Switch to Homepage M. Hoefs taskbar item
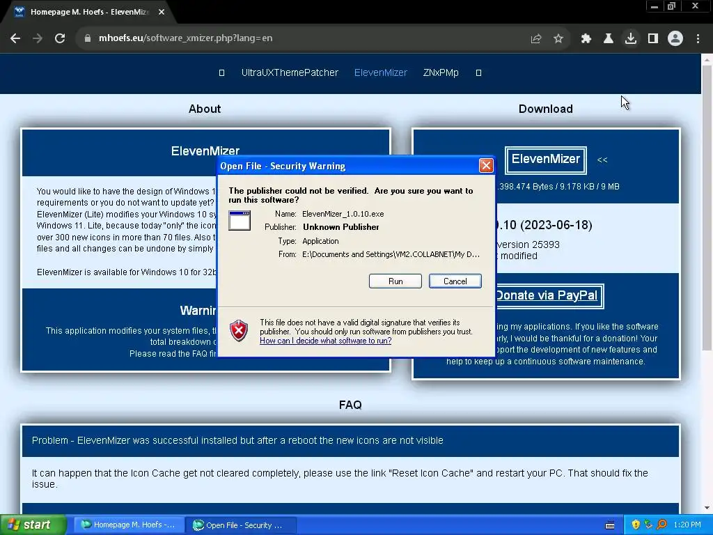713x535 pixels. [129, 525]
